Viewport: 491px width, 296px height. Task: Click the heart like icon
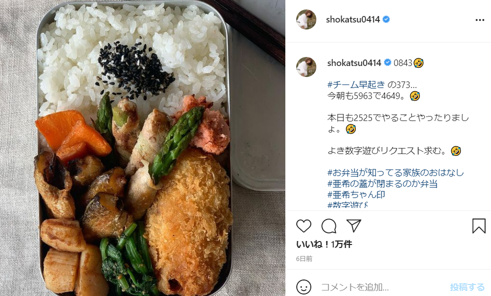pyautogui.click(x=304, y=226)
